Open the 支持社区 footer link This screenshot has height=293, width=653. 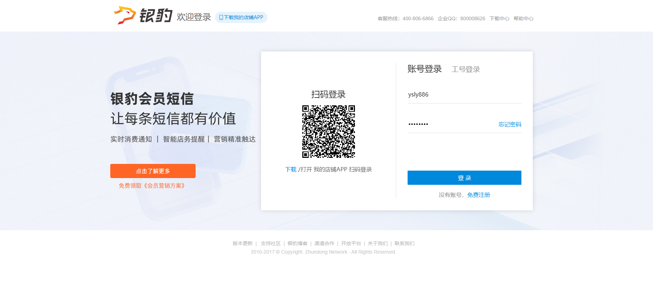[271, 243]
